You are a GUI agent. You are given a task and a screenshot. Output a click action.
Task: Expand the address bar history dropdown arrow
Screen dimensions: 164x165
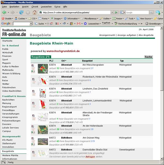112,12
